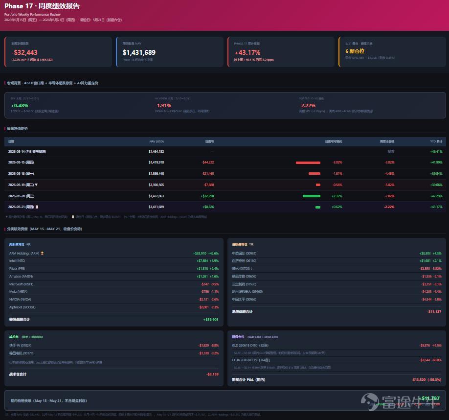The width and height of the screenshot is (449, 420).
Task: Click the 'Meta (META)' row
Action: tap(114, 292)
